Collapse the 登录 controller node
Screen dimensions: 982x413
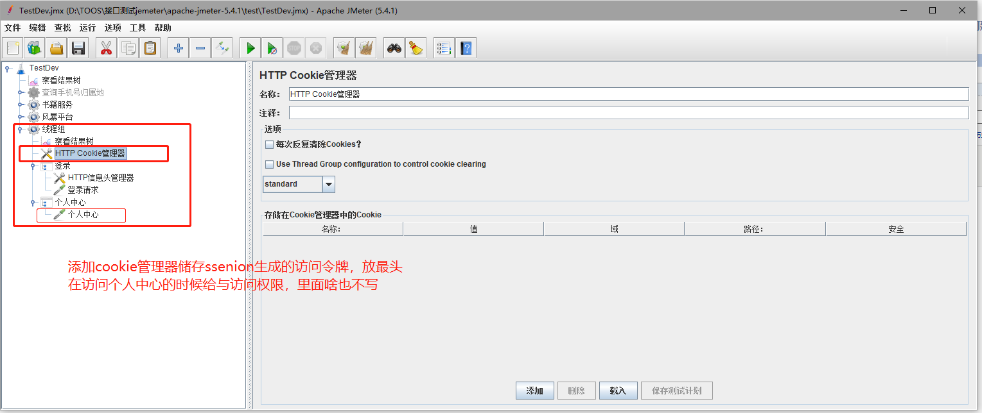click(x=33, y=165)
